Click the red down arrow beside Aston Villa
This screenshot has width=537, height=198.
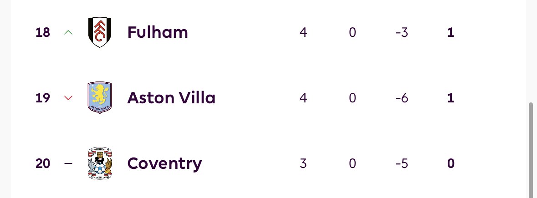68,98
